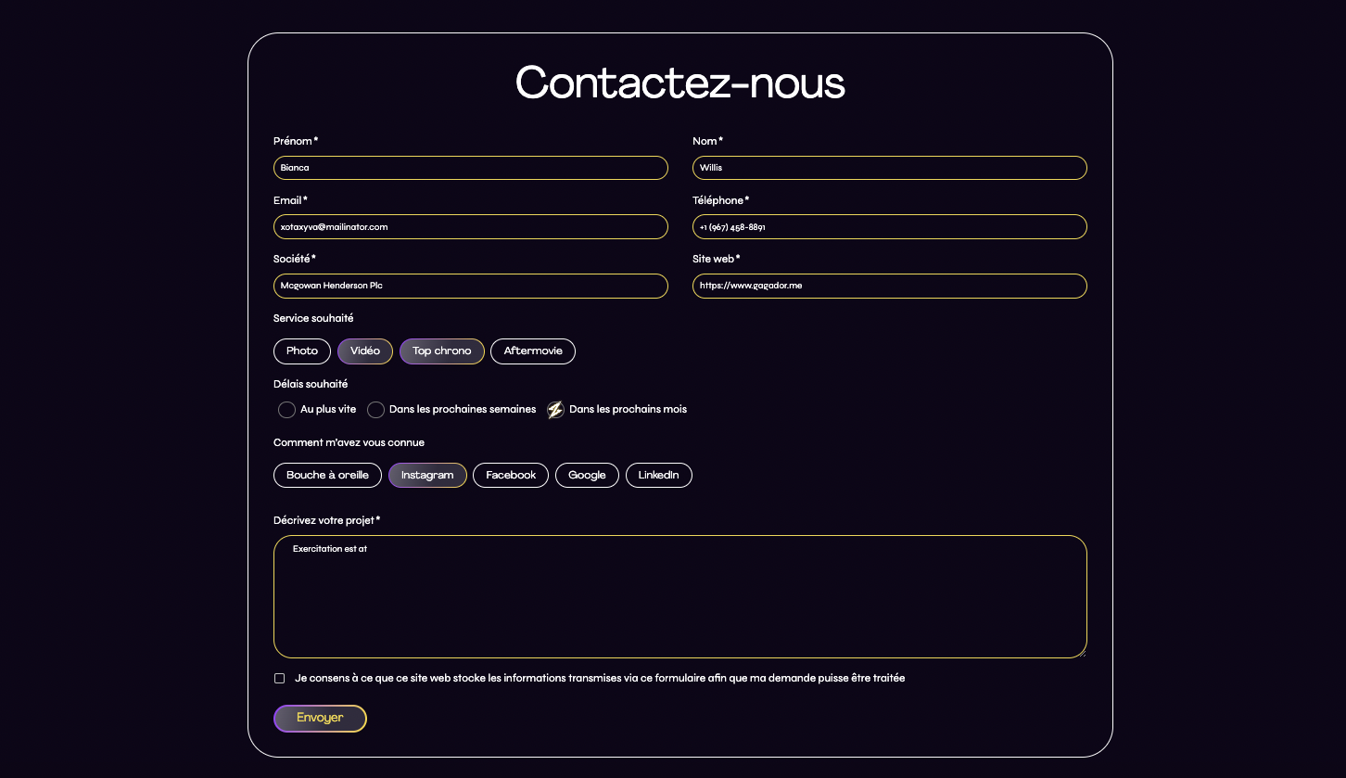Check the data storage consent checkbox

click(x=279, y=679)
